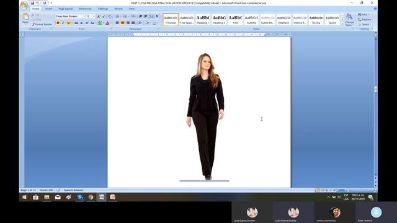Align text to the left

coord(117,23)
